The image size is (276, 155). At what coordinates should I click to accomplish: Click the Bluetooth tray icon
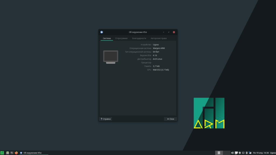pos(247,153)
